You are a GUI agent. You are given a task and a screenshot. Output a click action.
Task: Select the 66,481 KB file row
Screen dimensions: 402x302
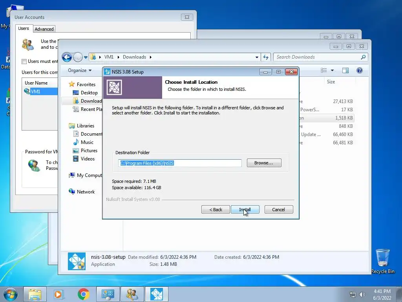click(x=326, y=142)
